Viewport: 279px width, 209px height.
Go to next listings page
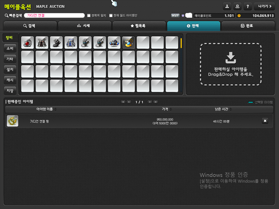pos(150,102)
